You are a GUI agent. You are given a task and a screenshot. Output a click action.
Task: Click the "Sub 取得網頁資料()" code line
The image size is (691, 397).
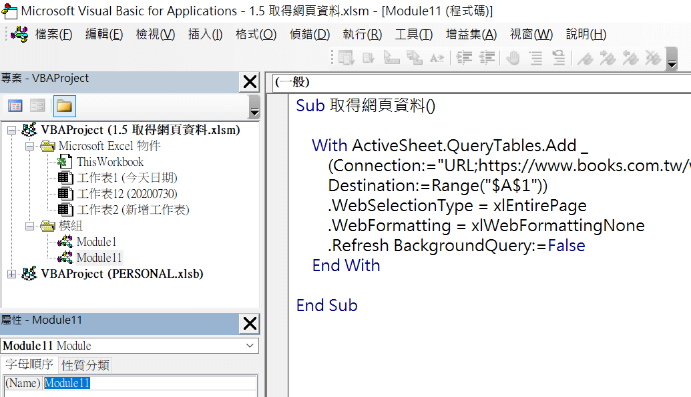[x=365, y=105]
